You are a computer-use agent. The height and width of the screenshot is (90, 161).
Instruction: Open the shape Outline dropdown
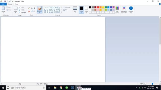pyautogui.click(x=67, y=7)
